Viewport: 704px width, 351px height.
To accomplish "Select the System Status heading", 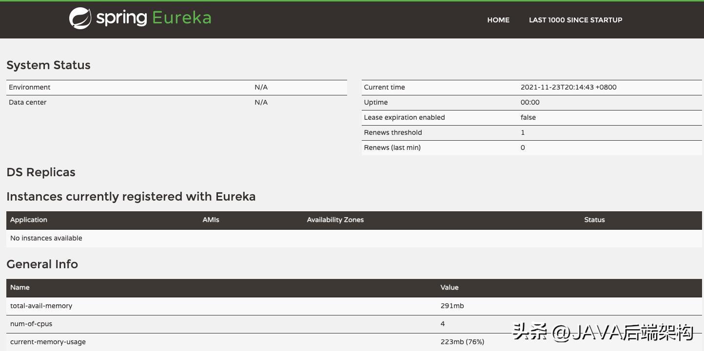I will click(x=48, y=65).
